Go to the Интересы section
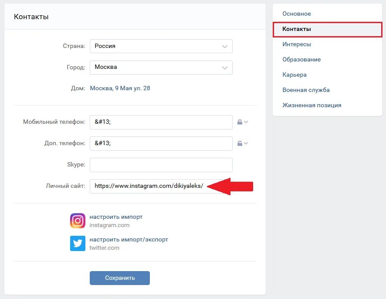This screenshot has width=386, height=299. point(297,44)
